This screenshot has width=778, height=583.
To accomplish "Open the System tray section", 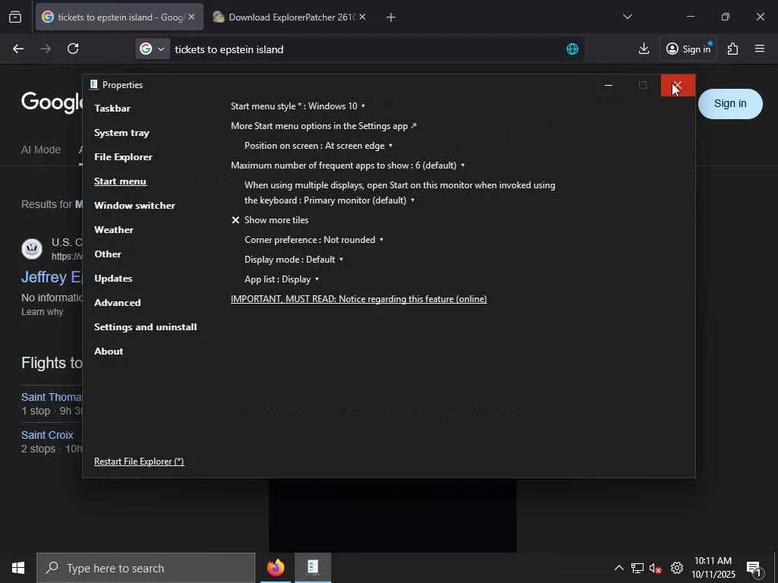I will 122,133.
